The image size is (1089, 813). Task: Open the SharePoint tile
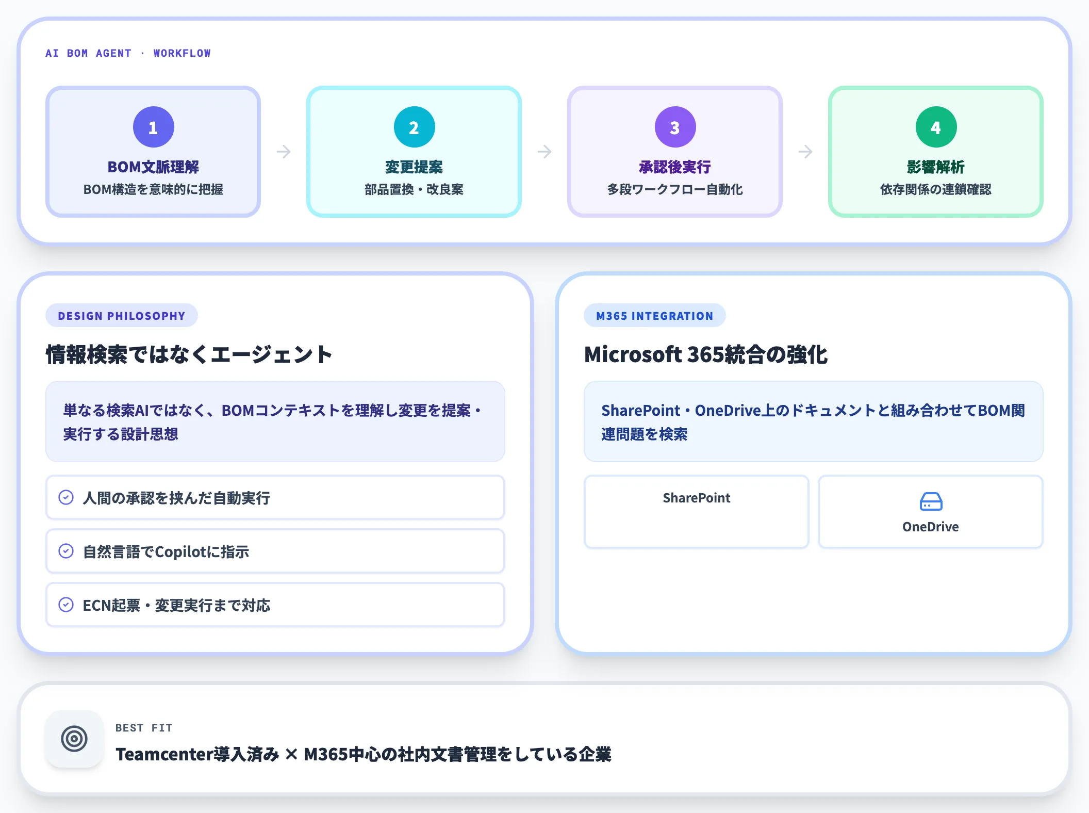coord(696,512)
